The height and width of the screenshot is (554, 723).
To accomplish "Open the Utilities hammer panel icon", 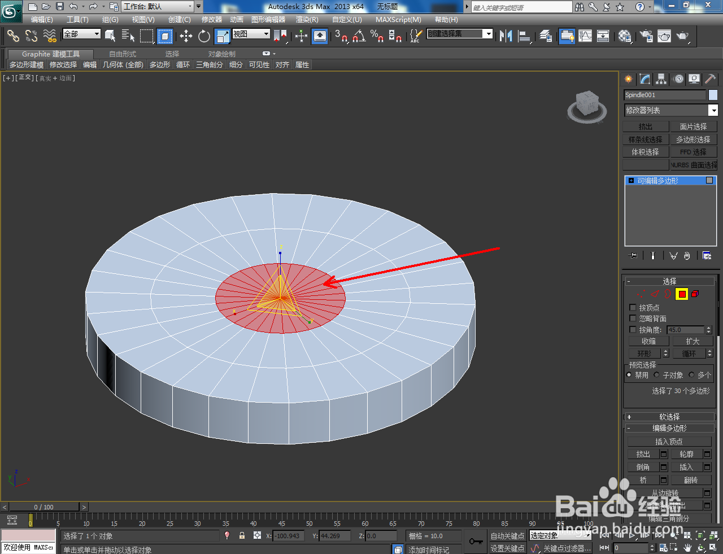I will (710, 79).
